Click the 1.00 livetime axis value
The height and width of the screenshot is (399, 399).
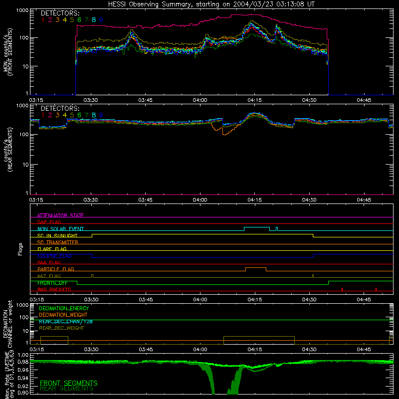pos(23,355)
